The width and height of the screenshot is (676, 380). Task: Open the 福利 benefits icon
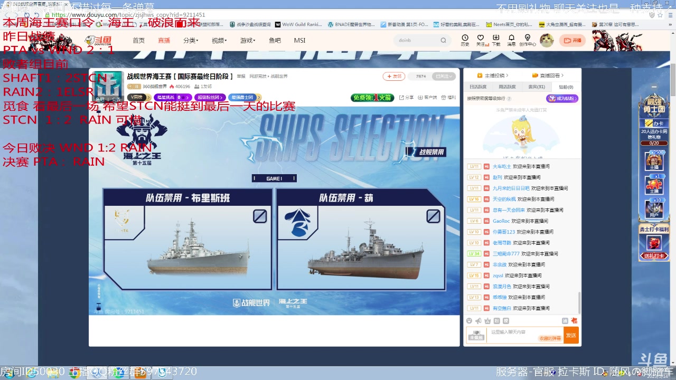(x=448, y=97)
